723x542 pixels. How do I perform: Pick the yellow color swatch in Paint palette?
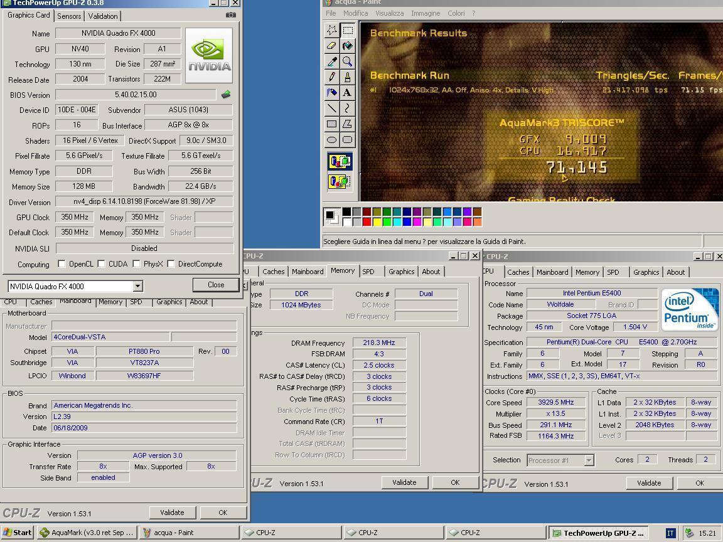[377, 221]
